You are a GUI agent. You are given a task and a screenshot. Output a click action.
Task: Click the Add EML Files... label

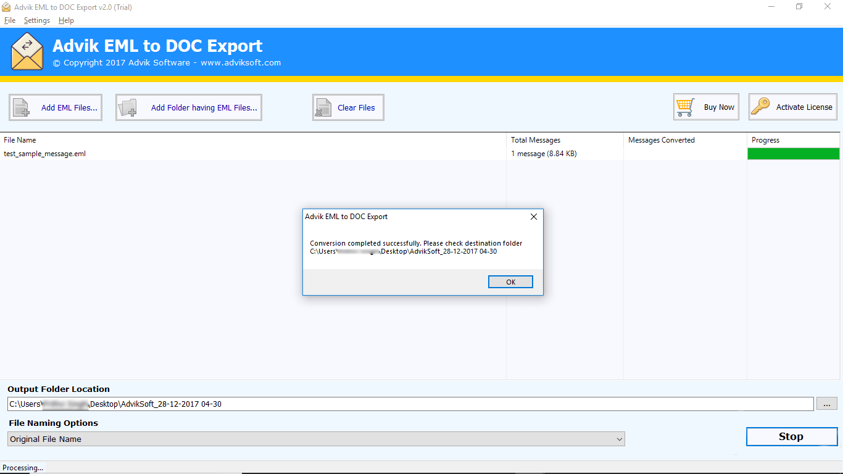click(69, 107)
